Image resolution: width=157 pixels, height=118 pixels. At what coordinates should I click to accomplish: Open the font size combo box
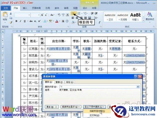click(35, 15)
